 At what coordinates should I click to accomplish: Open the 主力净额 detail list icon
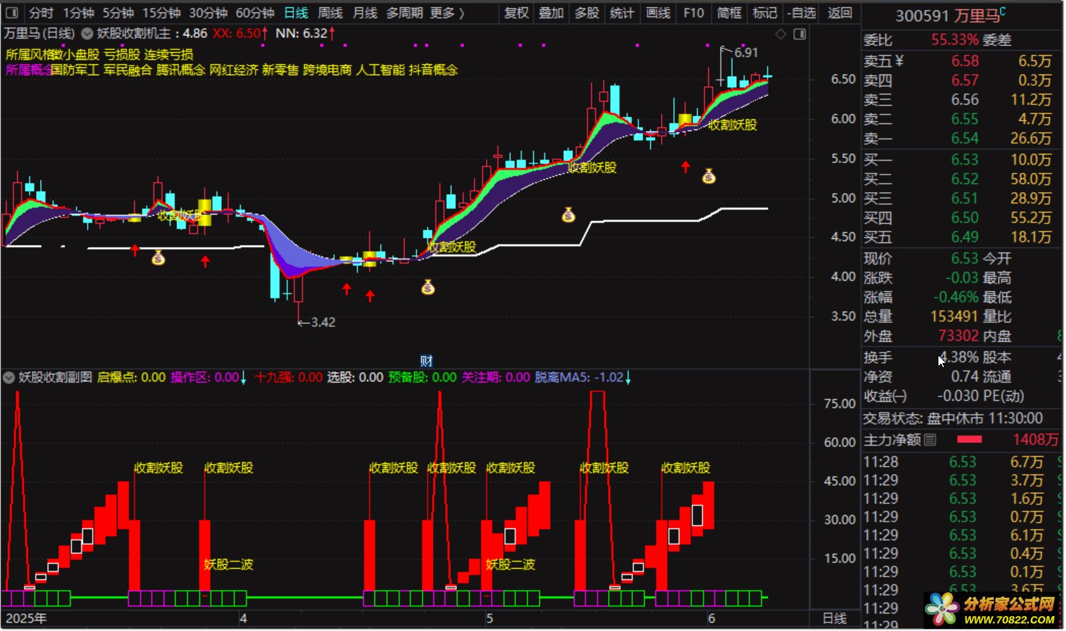pos(930,440)
